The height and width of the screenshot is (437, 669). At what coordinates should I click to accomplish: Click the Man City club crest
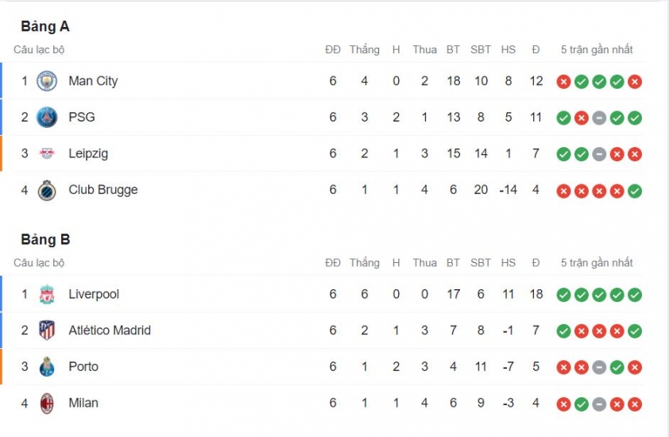point(47,81)
